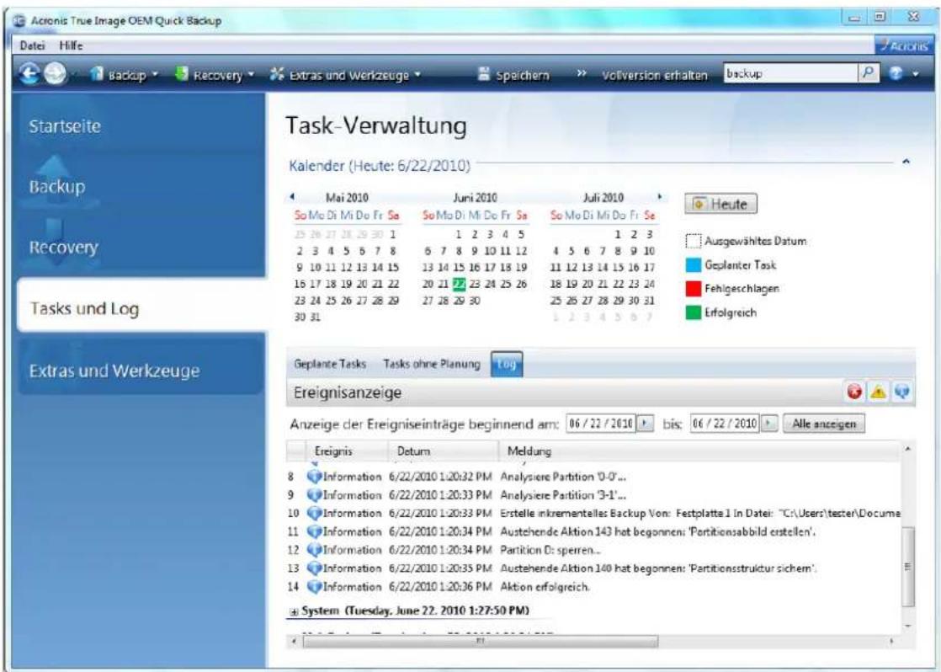Screen dimensions: 941x672
Task: Click information icon of log row 9
Action: 315,495
